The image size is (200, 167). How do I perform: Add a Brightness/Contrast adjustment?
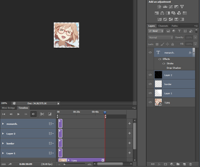pos(159,7)
